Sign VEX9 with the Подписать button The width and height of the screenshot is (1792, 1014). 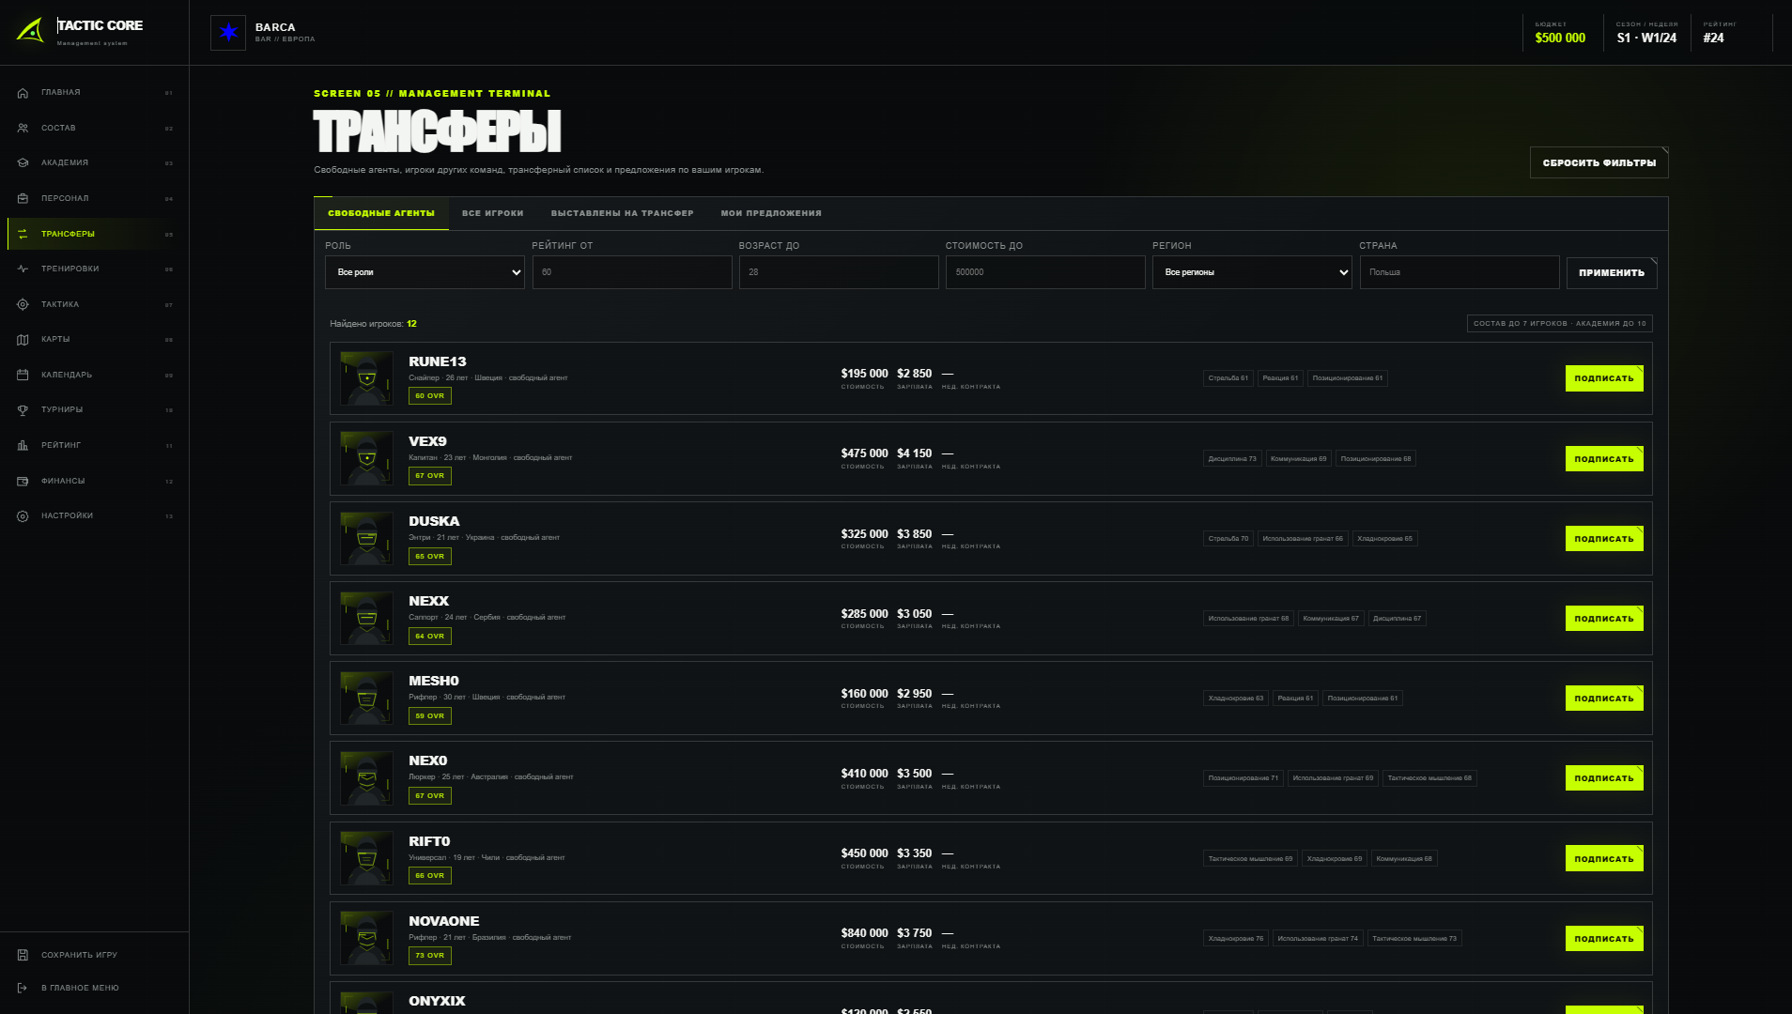tap(1604, 459)
